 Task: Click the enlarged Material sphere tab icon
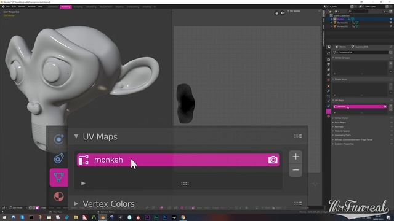pos(59,196)
